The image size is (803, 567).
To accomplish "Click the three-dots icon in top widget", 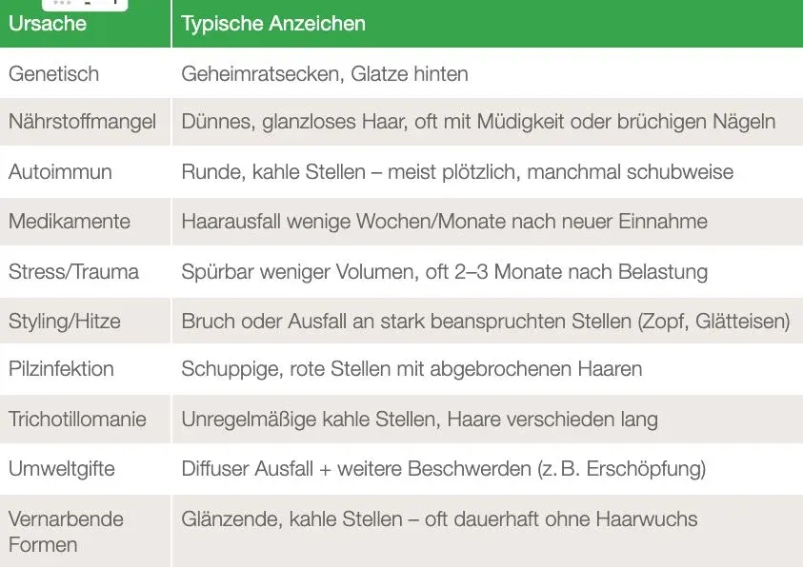I will coord(62,3).
